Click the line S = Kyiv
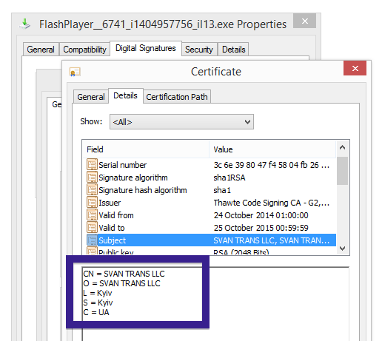Image resolution: width=382 pixels, height=341 pixels. coord(98,303)
